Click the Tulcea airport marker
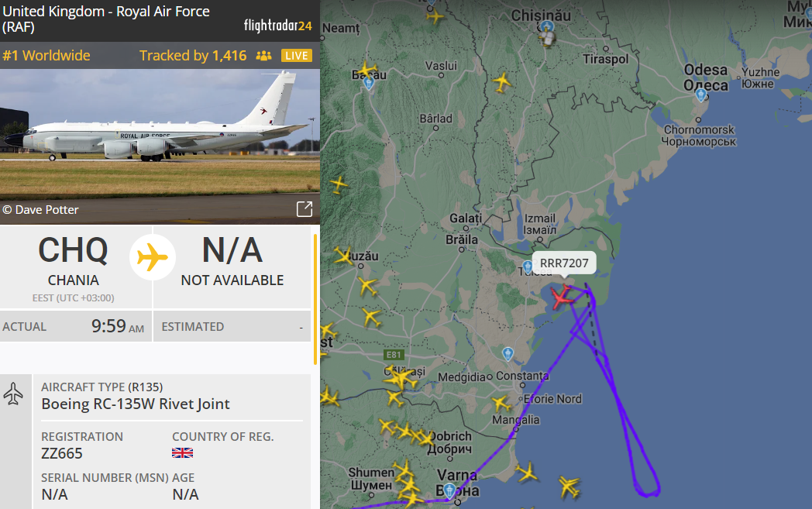The image size is (812, 509). (x=527, y=267)
